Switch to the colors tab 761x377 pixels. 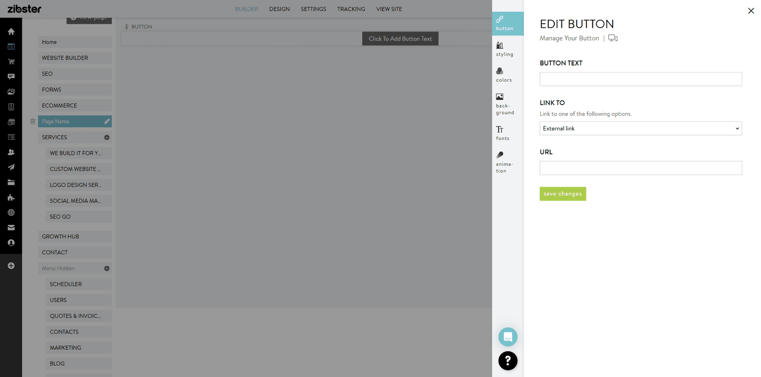(504, 75)
